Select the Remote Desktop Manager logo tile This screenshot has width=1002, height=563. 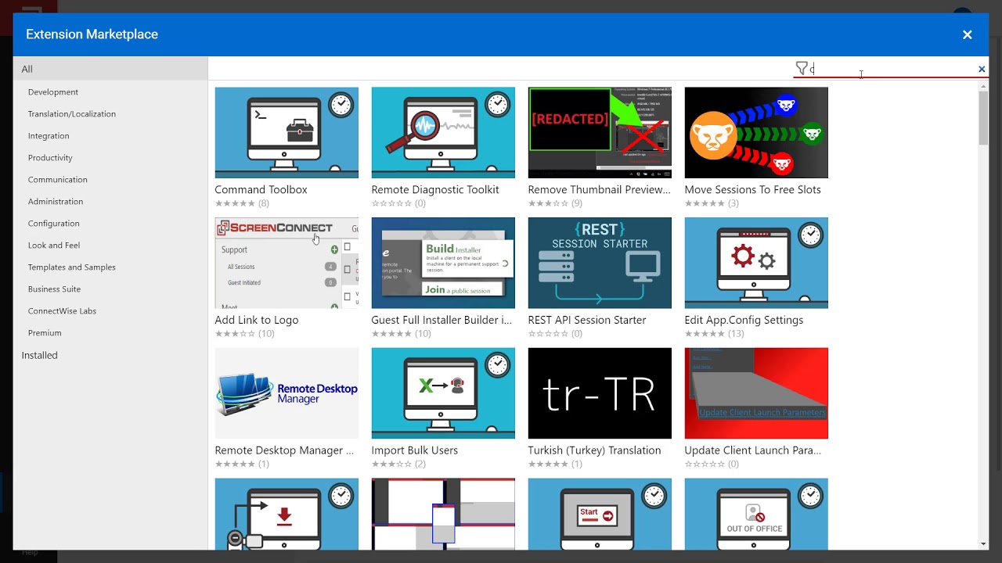[287, 393]
